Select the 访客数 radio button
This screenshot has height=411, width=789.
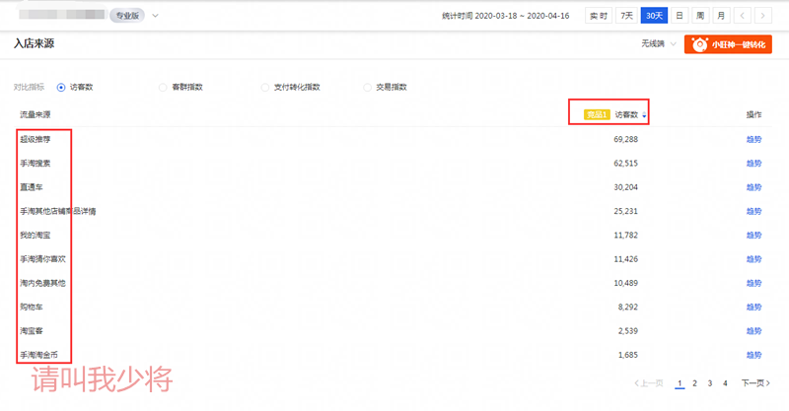click(61, 87)
